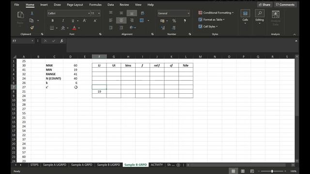Click the Borders icon

tap(52, 28)
